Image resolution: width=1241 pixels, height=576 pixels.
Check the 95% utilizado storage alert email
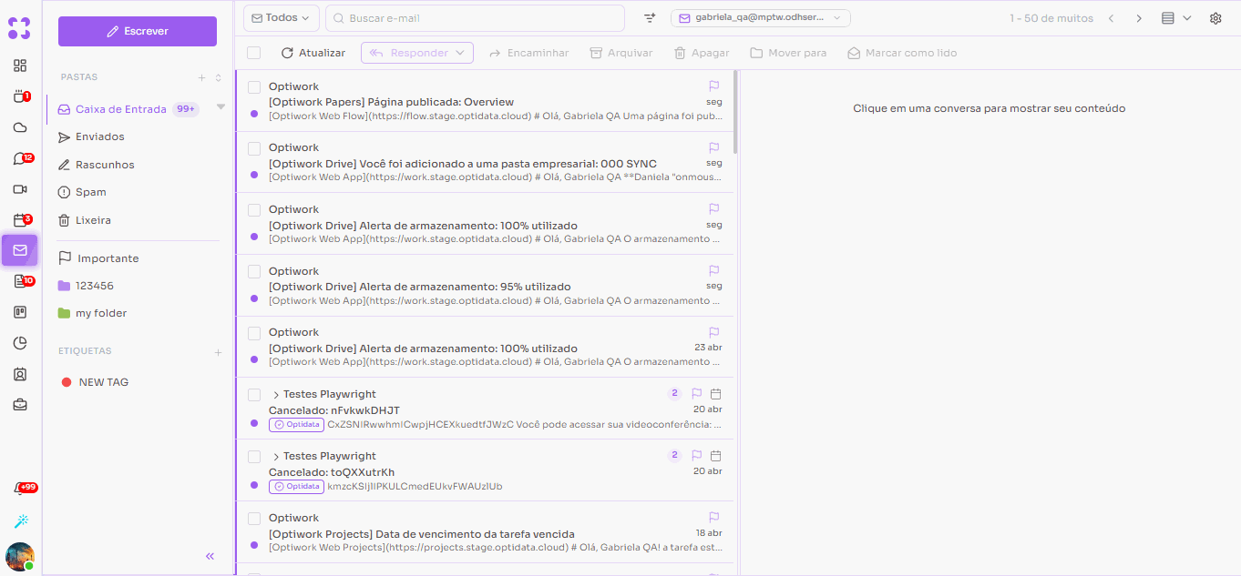click(255, 271)
